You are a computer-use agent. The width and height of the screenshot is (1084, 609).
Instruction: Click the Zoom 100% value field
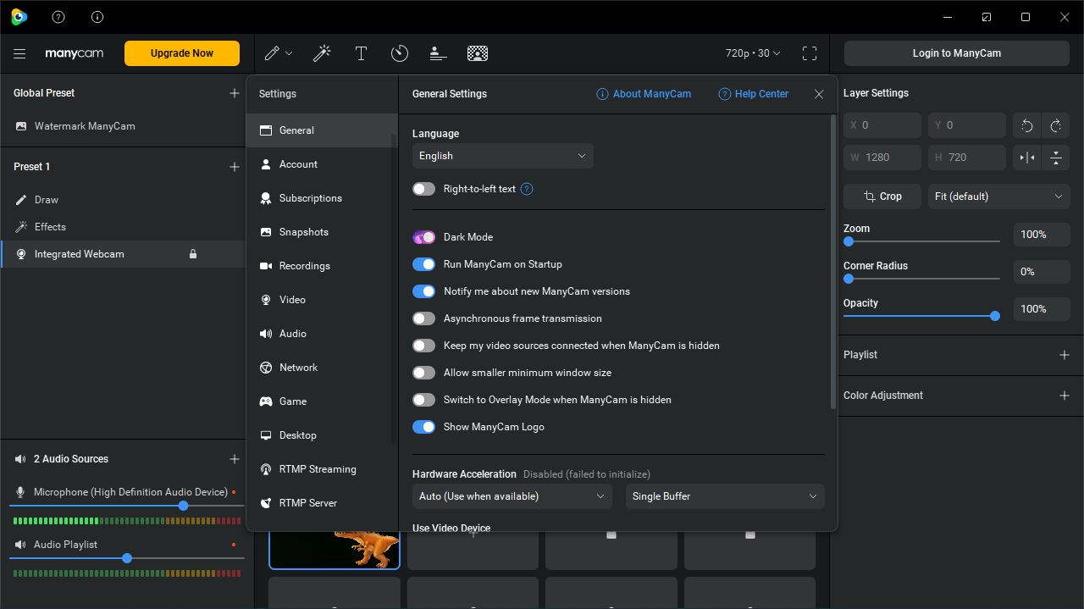point(1042,235)
